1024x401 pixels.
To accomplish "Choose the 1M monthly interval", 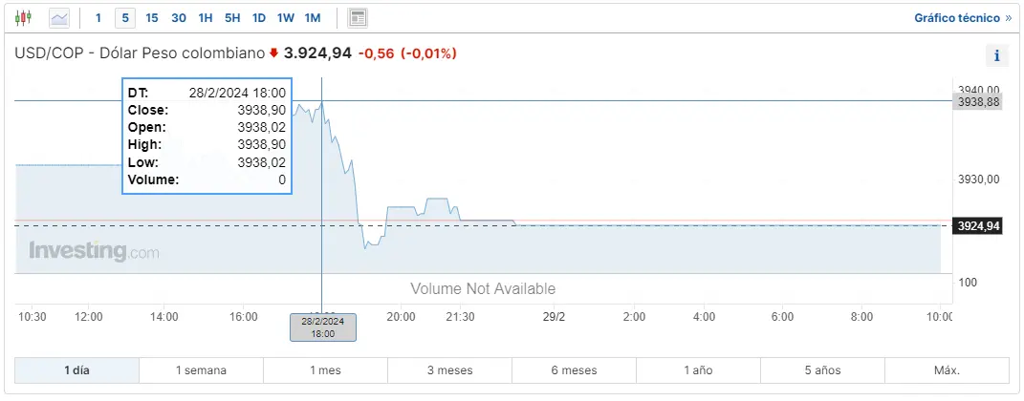I will tap(313, 17).
